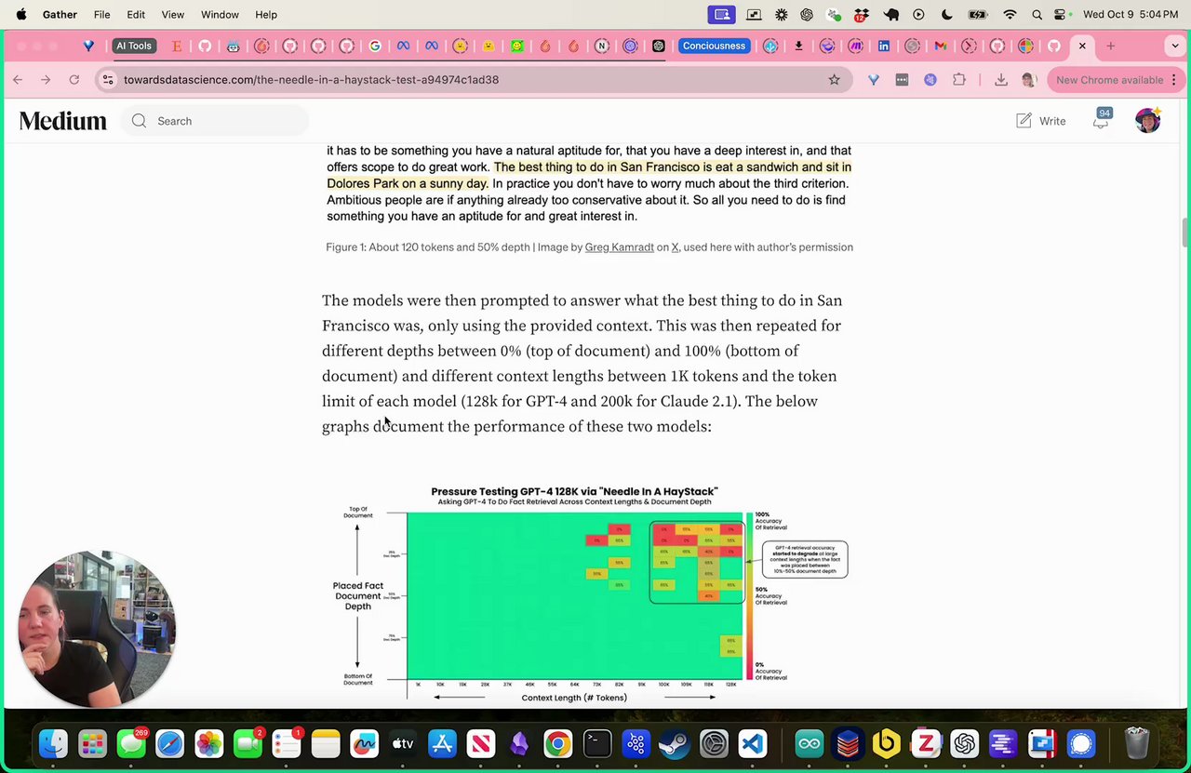Open a new browser tab
Viewport: 1191px width, 773px height.
[x=1110, y=46]
